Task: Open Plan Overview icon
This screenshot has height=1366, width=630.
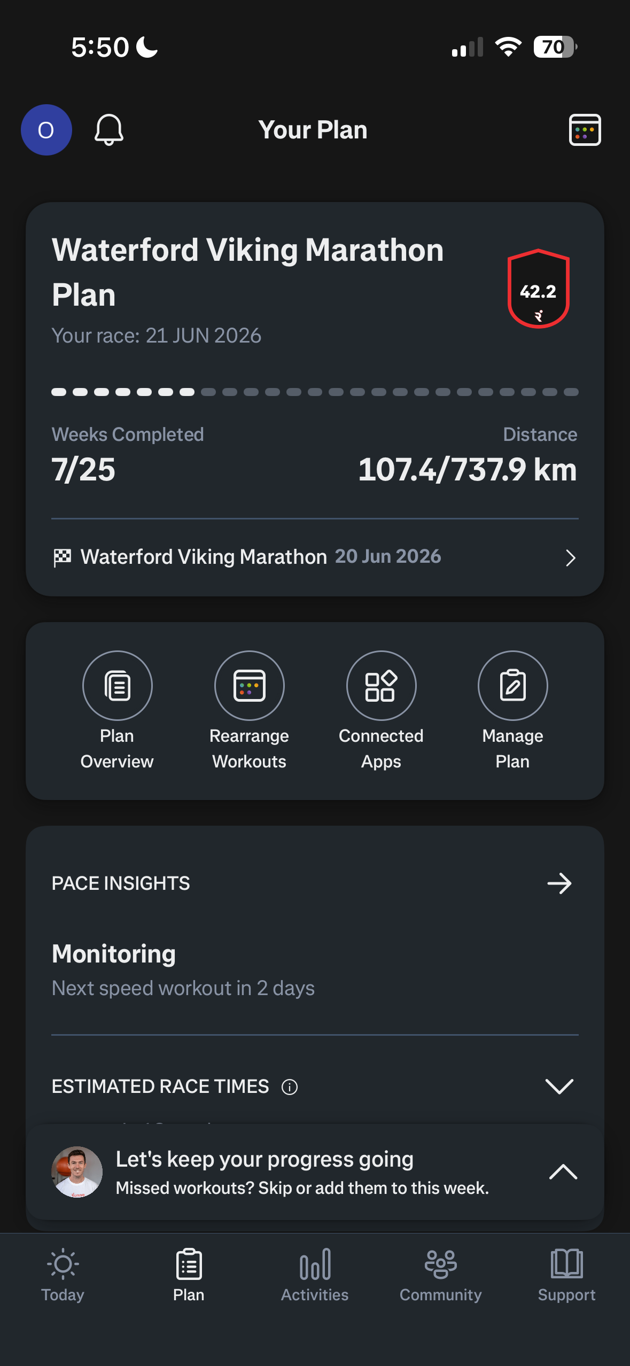Action: 117,685
